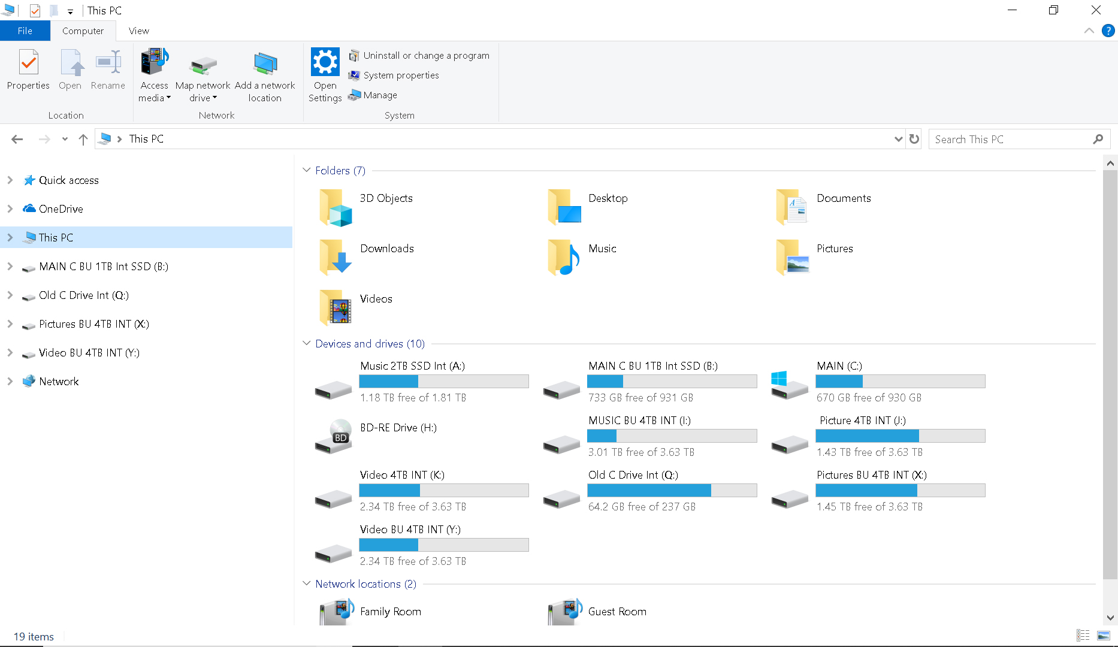Click the scrollbar up arrow
The width and height of the screenshot is (1118, 647).
point(1110,163)
